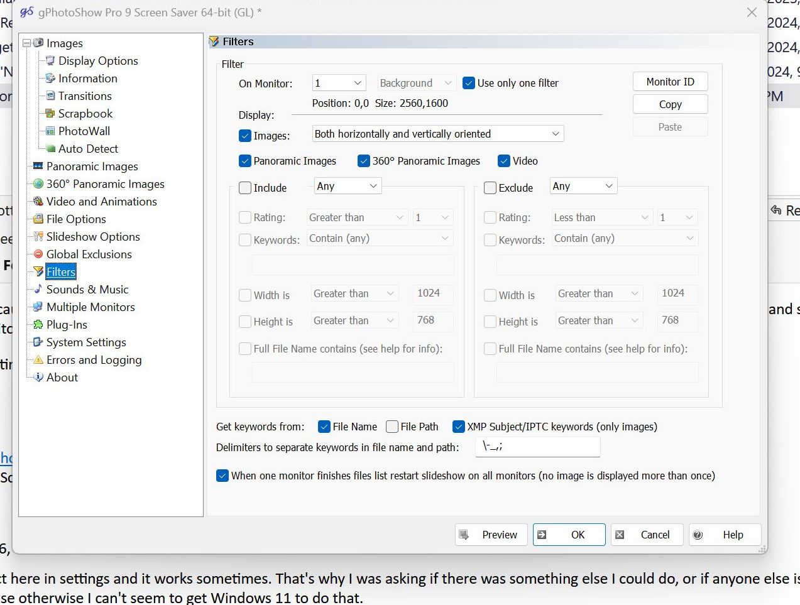
Task: Check the File Path keyword source
Action: (x=392, y=427)
